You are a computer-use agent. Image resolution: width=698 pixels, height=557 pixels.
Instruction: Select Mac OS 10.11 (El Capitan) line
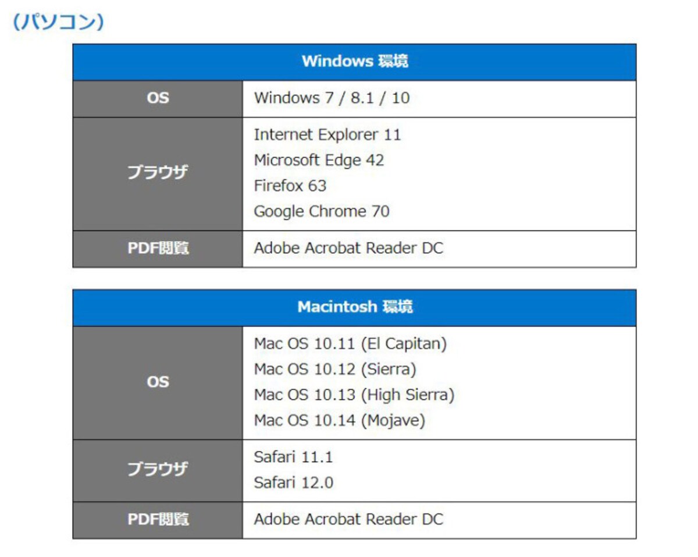point(350,343)
